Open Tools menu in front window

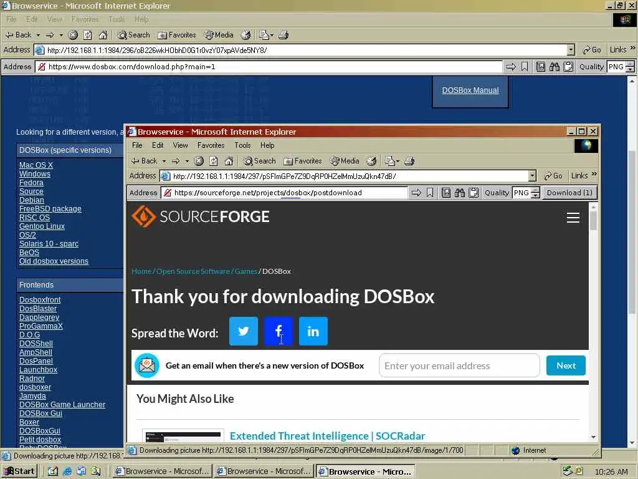(x=242, y=145)
